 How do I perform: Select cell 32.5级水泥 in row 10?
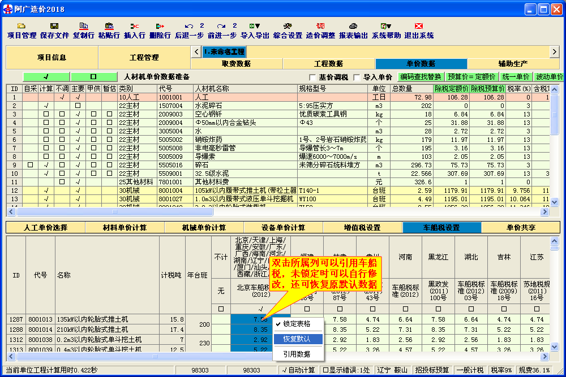coord(246,174)
